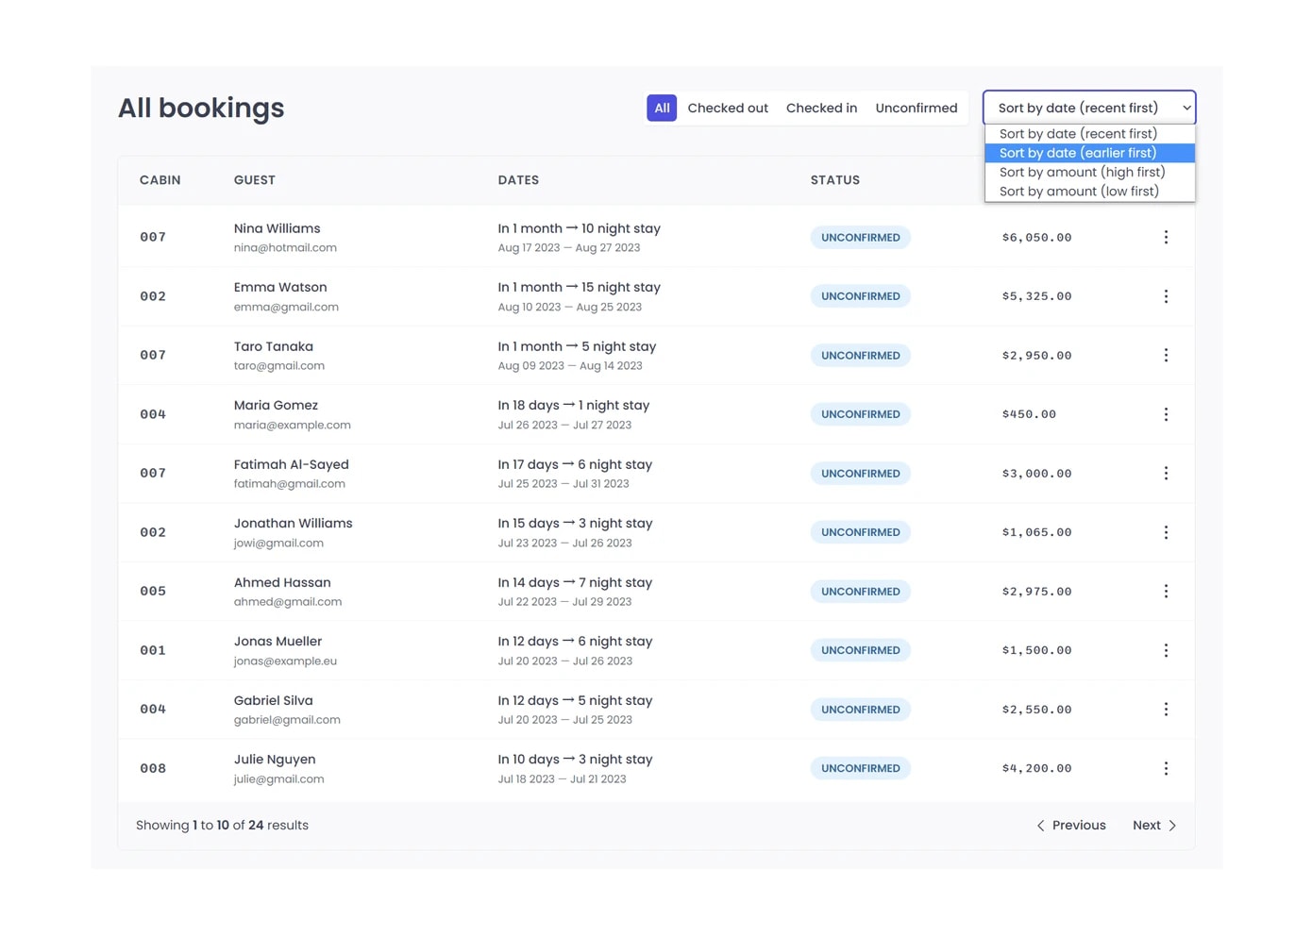The height and width of the screenshot is (937, 1312).
Task: Click guest name Gabriel Silva
Action: (x=274, y=700)
